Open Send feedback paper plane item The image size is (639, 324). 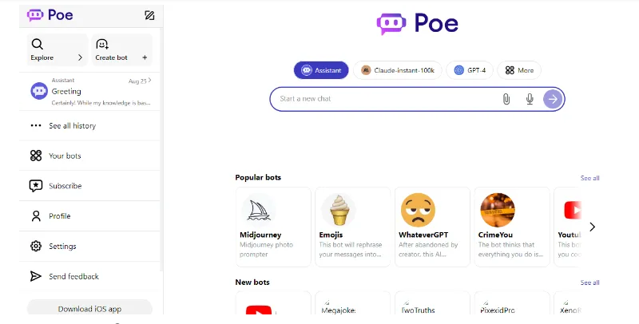pos(90,276)
